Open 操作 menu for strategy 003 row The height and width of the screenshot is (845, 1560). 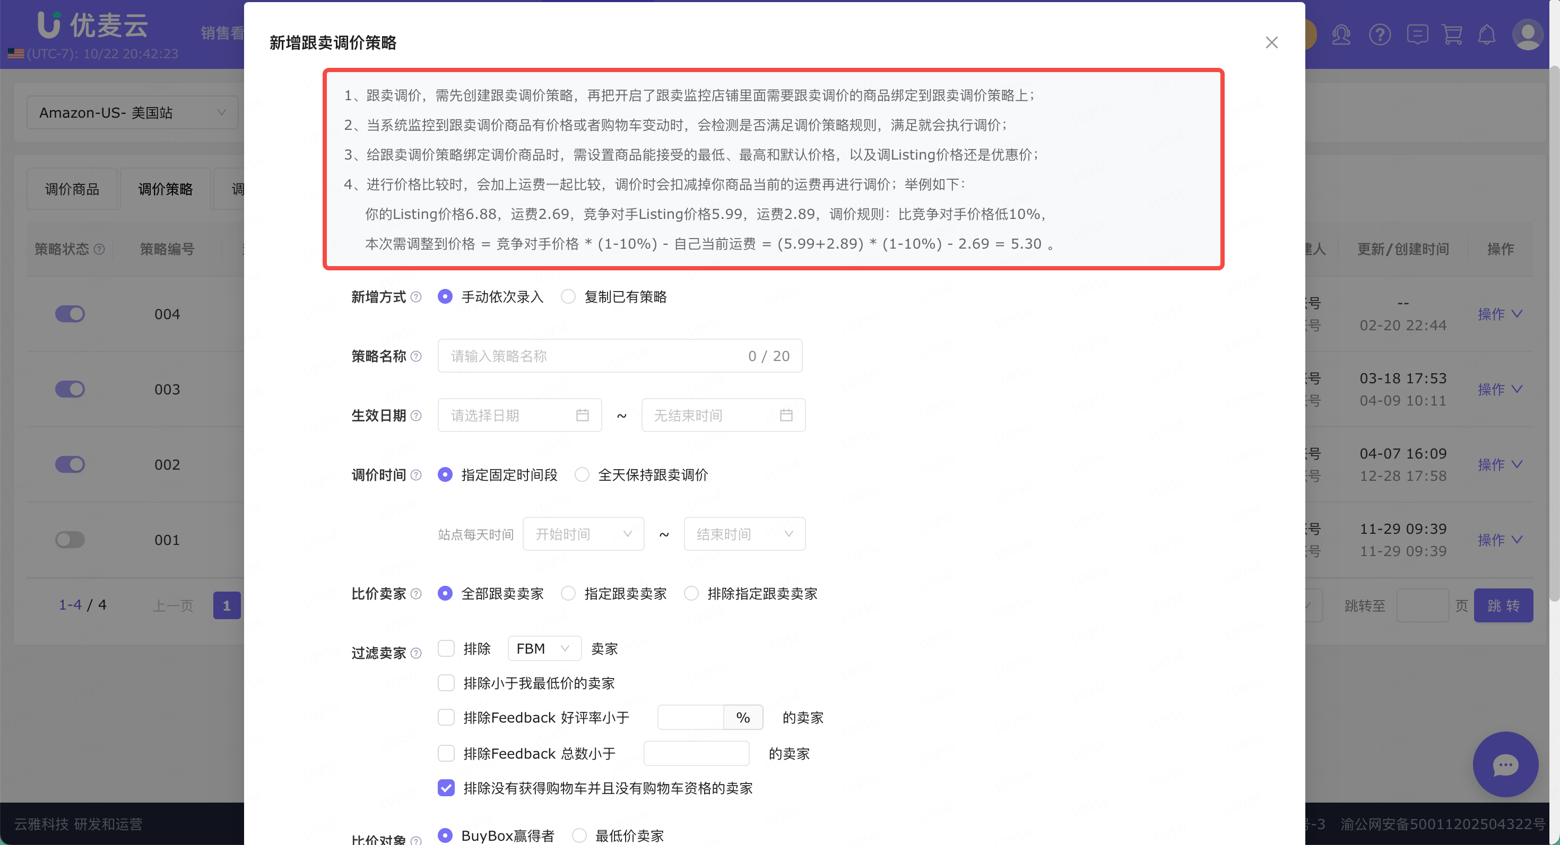[x=1499, y=390]
